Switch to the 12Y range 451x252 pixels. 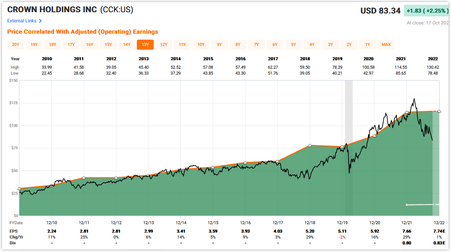coord(164,45)
